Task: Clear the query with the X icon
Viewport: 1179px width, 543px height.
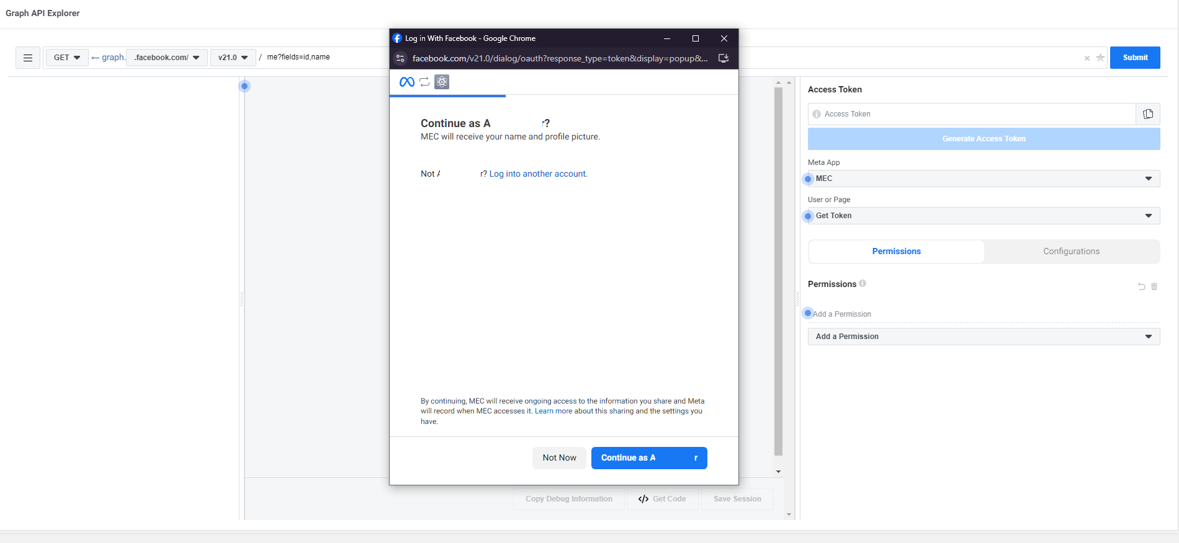Action: point(1087,58)
